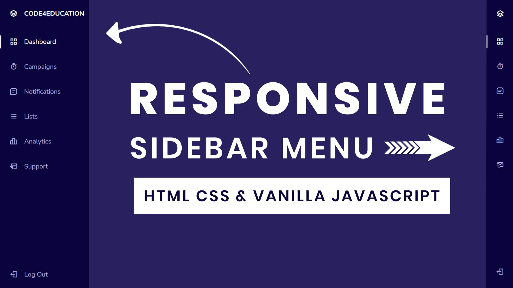Click the Log Out arrow icon
Viewport: 513px width, 288px height.
(13, 274)
